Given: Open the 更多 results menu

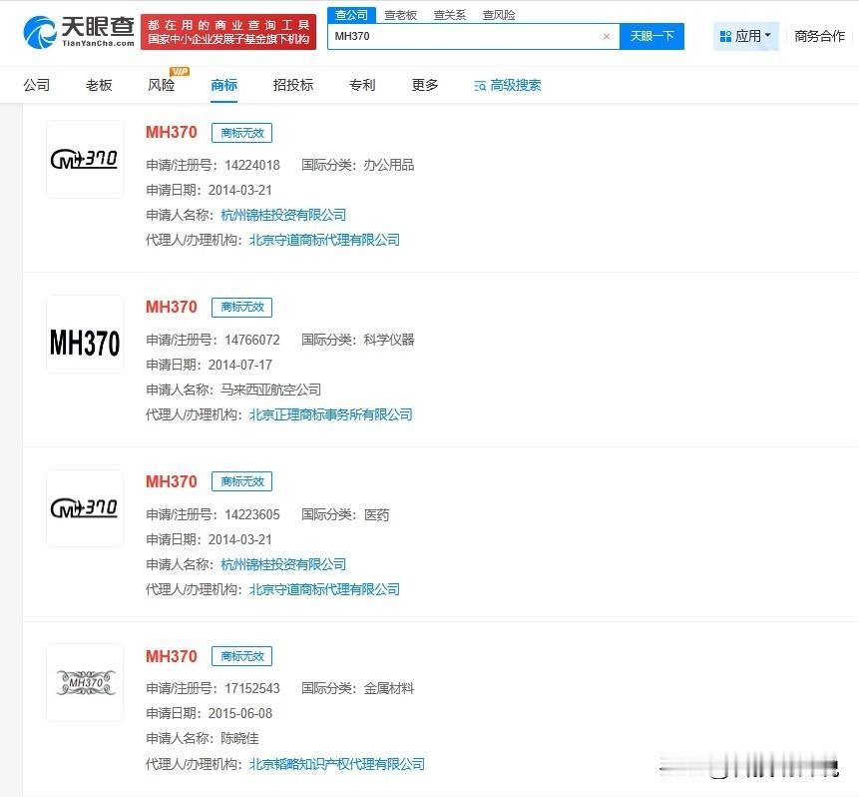Looking at the screenshot, I should coord(425,85).
